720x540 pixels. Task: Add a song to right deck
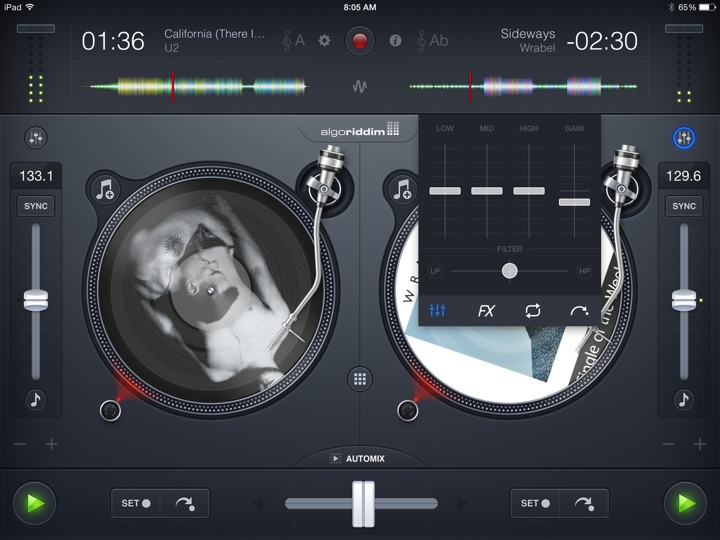pyautogui.click(x=403, y=189)
